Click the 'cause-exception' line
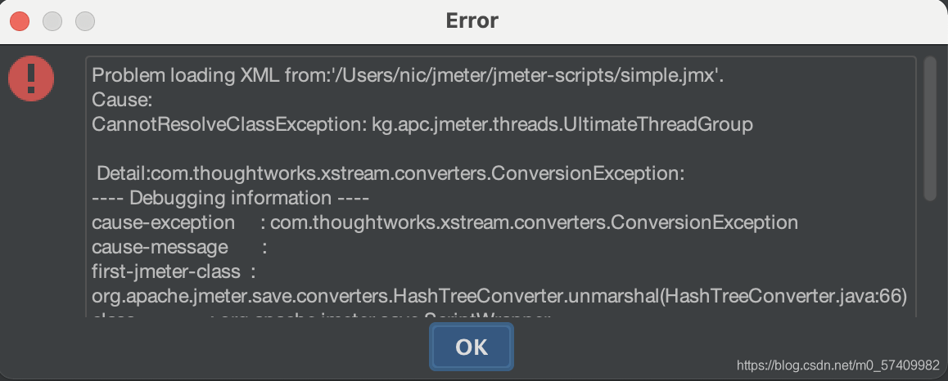This screenshot has height=381, width=948. click(445, 222)
